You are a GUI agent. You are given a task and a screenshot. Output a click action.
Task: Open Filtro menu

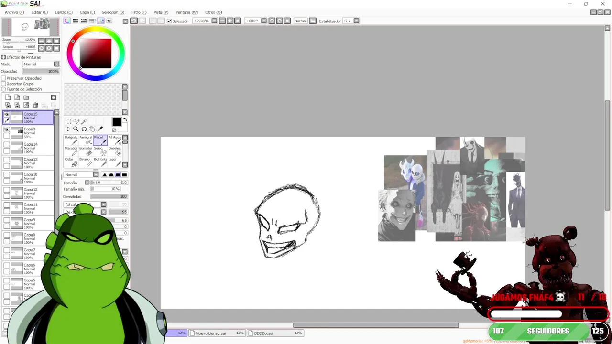(x=139, y=12)
